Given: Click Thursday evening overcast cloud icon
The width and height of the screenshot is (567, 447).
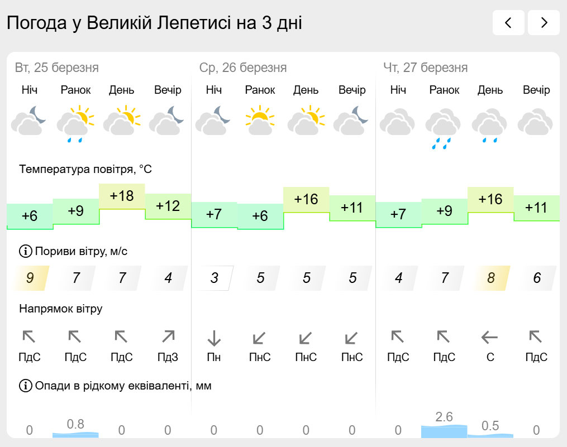Looking at the screenshot, I should point(535,122).
